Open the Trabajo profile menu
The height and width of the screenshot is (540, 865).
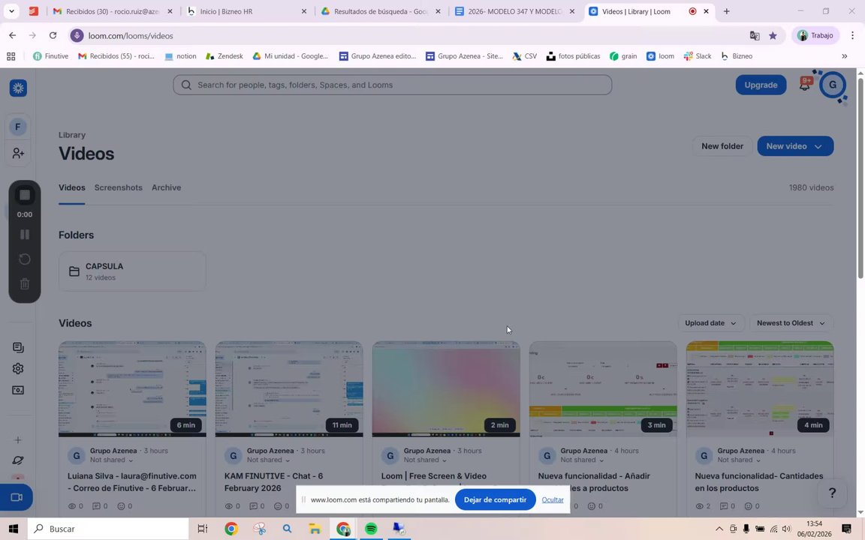815,35
